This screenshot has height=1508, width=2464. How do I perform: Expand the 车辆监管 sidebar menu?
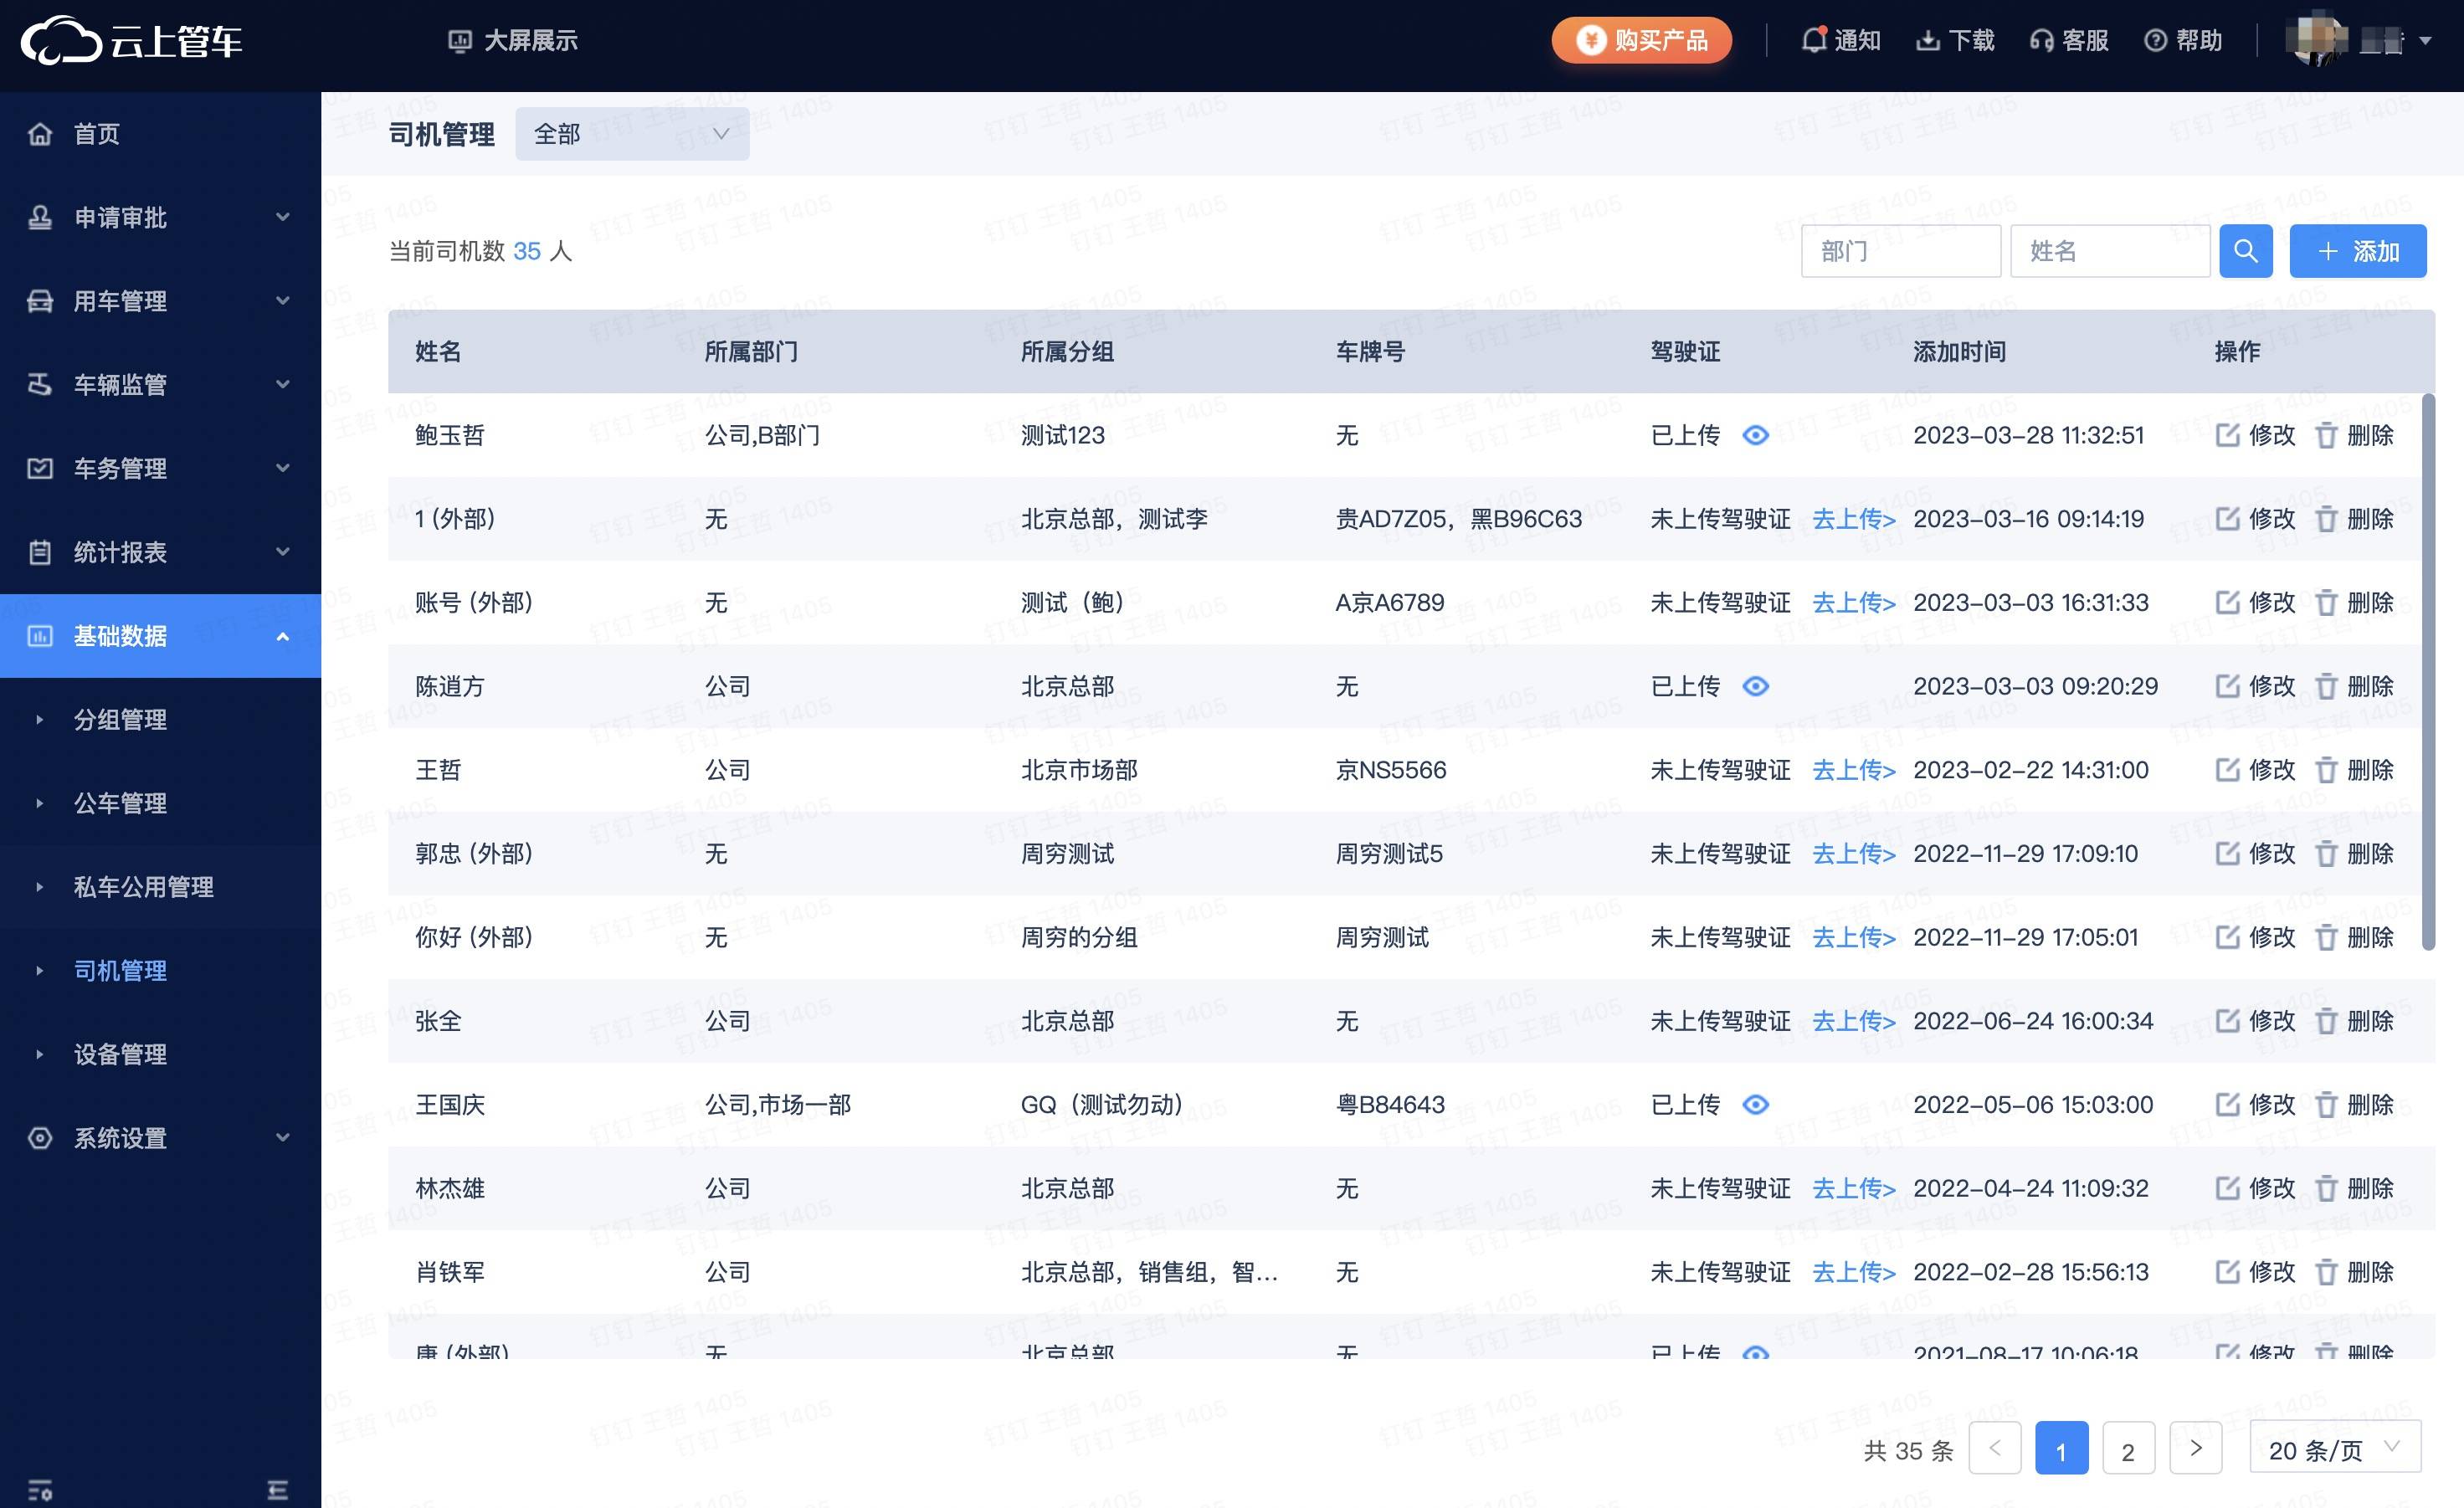coord(160,385)
